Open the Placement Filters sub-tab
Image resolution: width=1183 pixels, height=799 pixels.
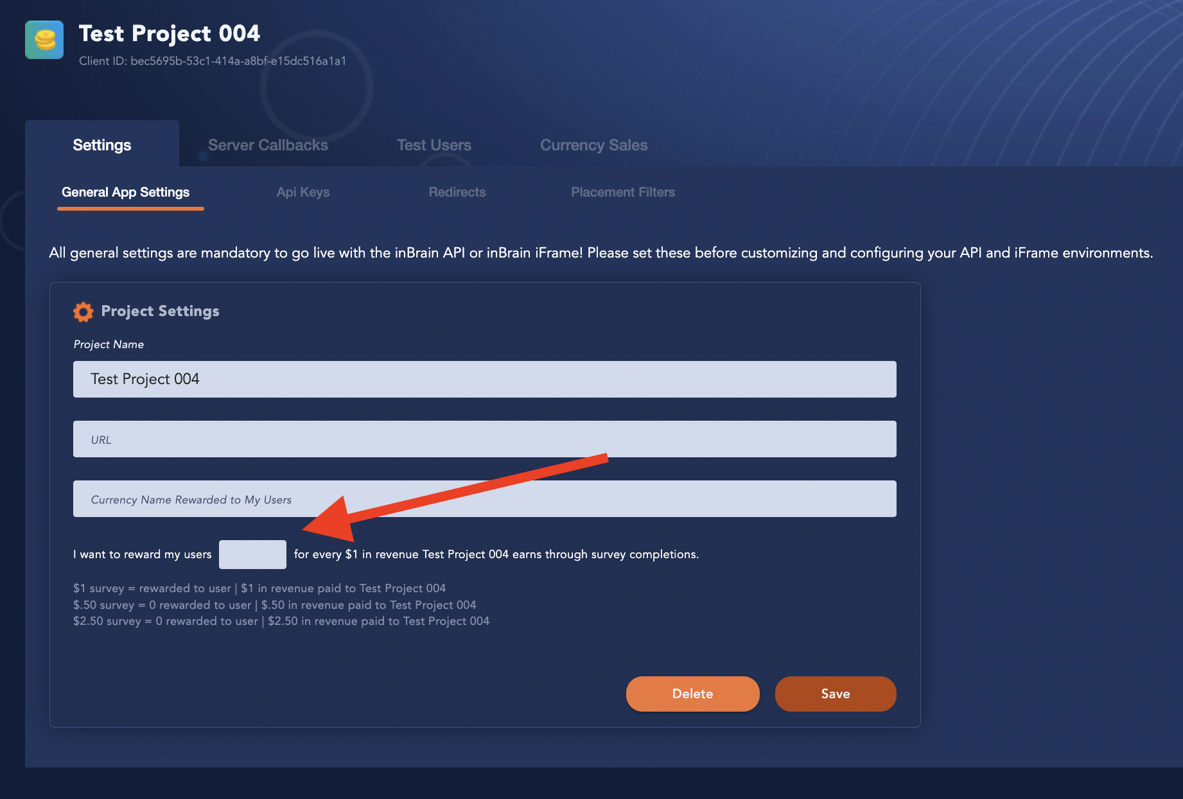click(x=623, y=192)
